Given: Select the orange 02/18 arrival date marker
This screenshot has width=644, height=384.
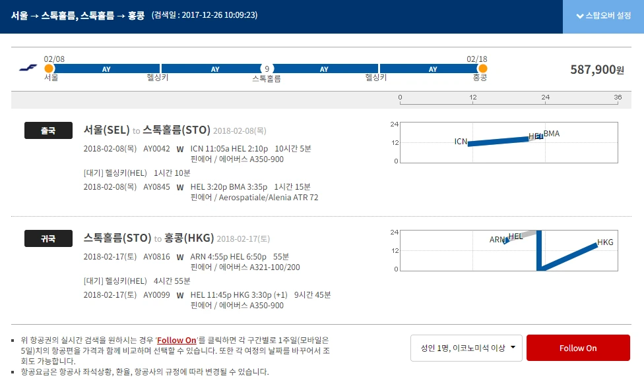Looking at the screenshot, I should click(x=482, y=68).
